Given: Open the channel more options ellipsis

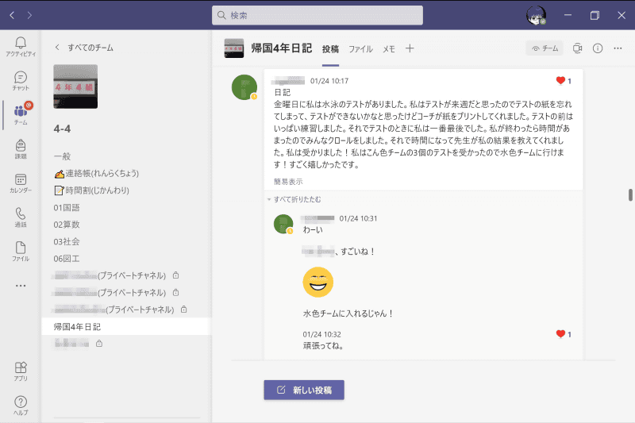Looking at the screenshot, I should click(618, 48).
